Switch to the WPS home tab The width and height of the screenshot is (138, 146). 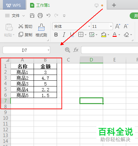pos(14,5)
